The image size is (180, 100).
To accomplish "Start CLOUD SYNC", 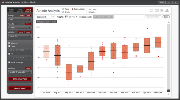I will (x=20, y=88).
